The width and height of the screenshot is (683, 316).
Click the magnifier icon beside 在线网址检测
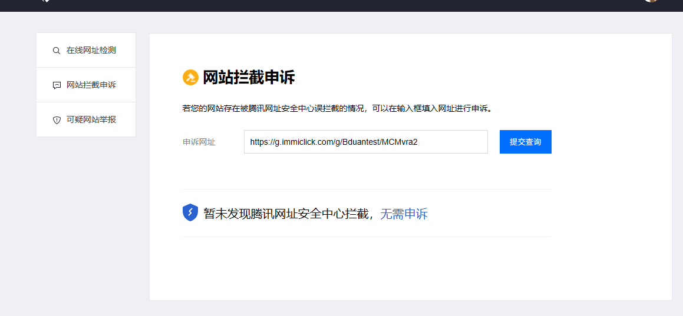pos(56,51)
